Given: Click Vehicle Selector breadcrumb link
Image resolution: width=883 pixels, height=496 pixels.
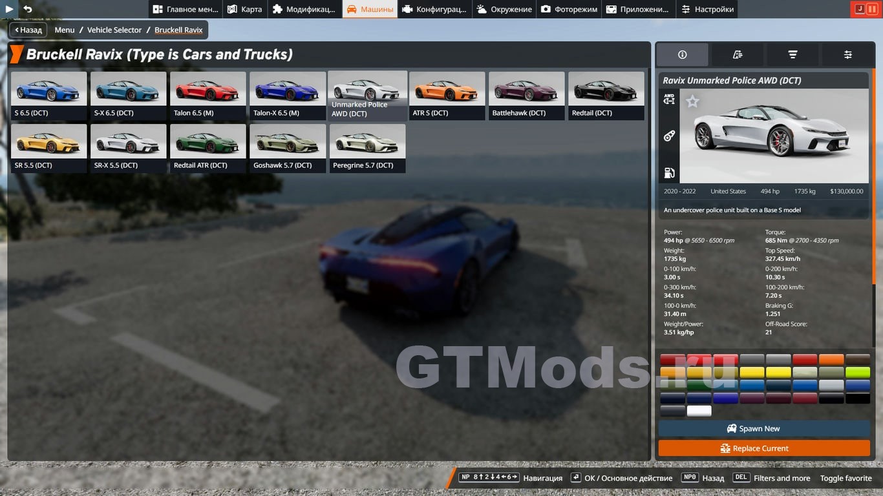Looking at the screenshot, I should point(114,30).
